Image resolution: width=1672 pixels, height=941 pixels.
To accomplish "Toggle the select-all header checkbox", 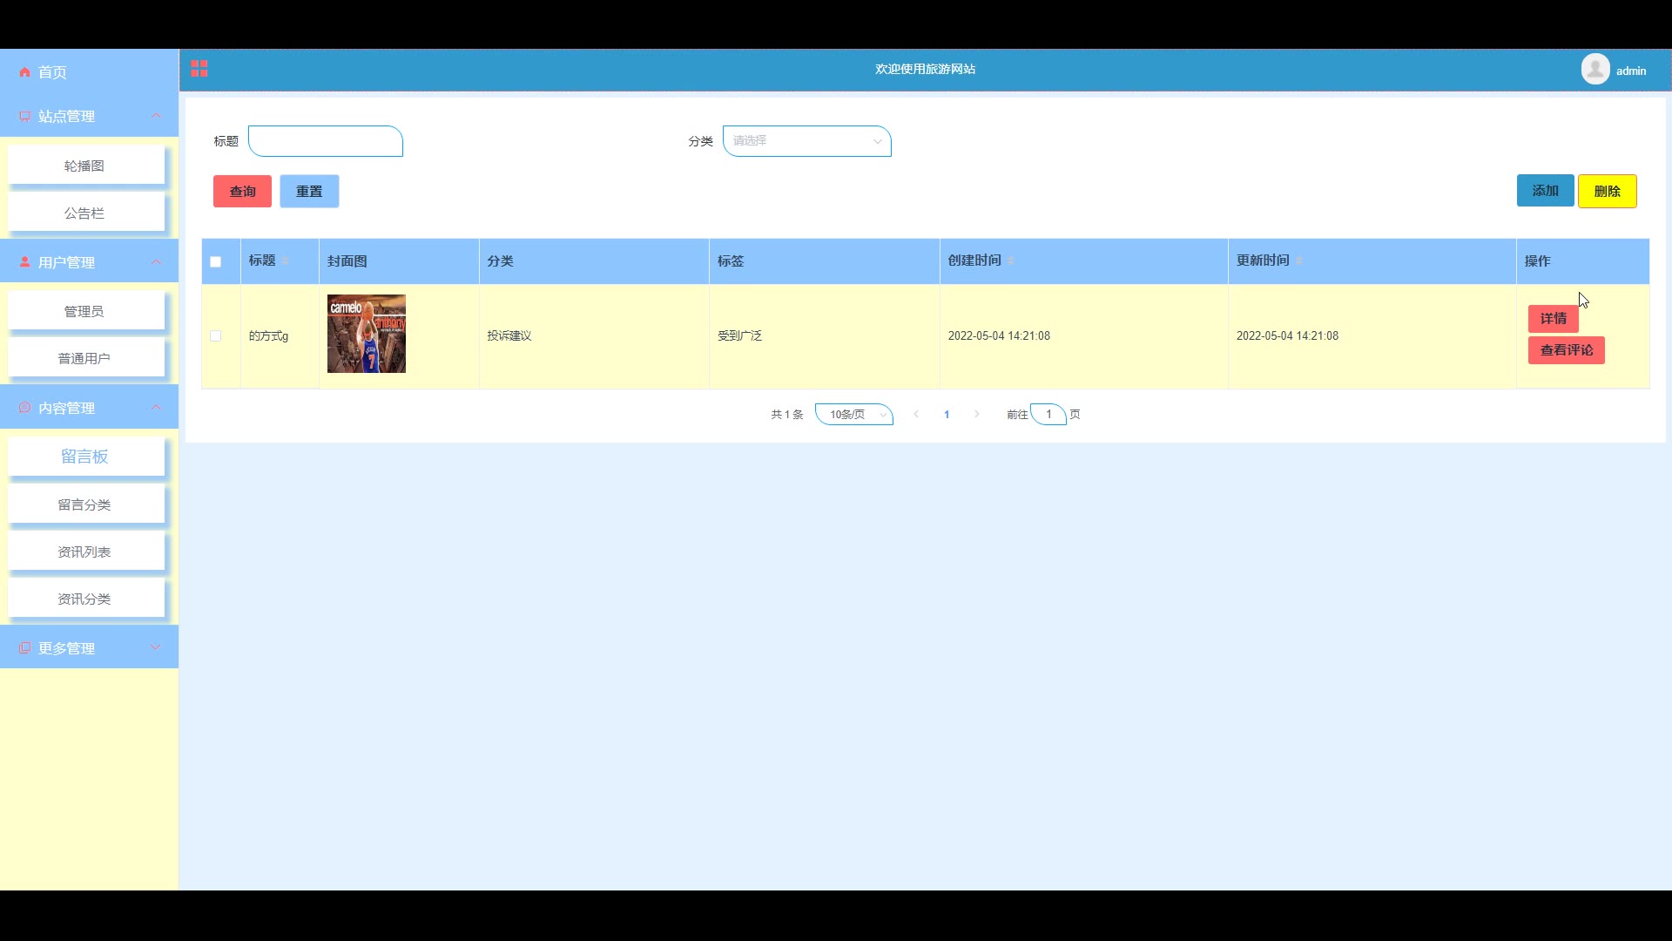I will click(216, 261).
